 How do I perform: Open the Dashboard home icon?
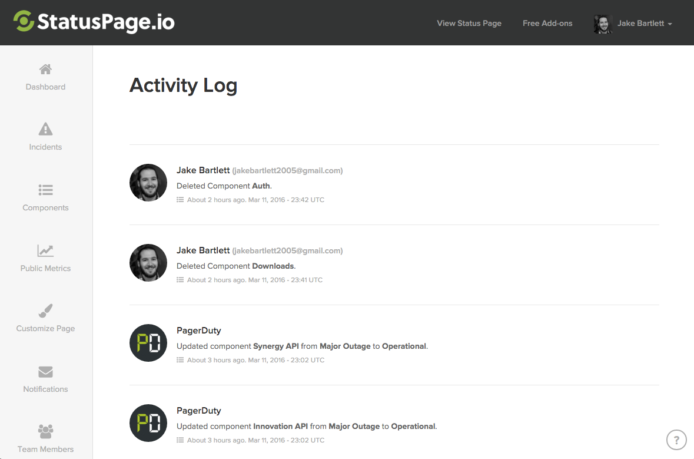(45, 69)
